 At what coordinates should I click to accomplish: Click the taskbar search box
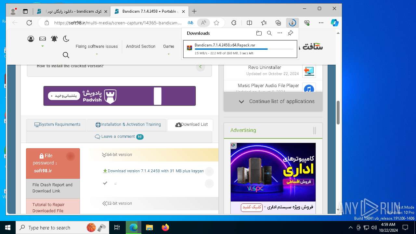tap(63, 227)
